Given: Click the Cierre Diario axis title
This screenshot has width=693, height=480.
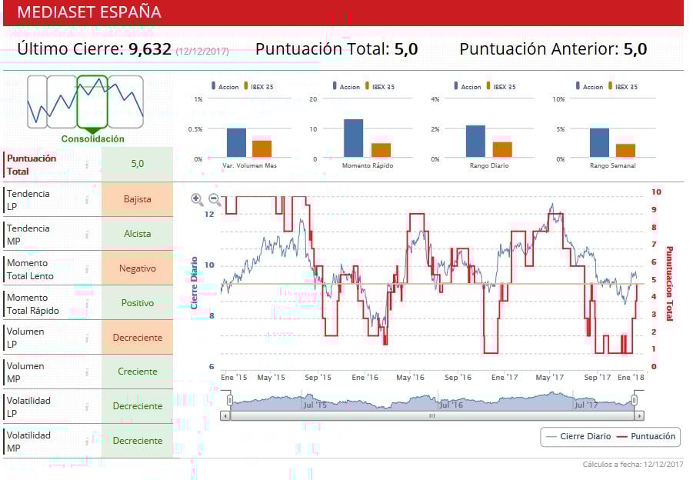Looking at the screenshot, I should [194, 283].
